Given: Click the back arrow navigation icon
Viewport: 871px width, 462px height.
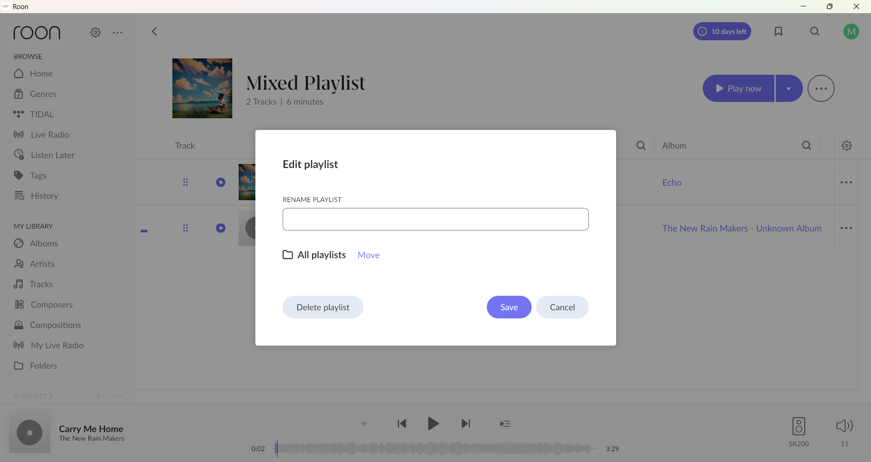Looking at the screenshot, I should (154, 31).
